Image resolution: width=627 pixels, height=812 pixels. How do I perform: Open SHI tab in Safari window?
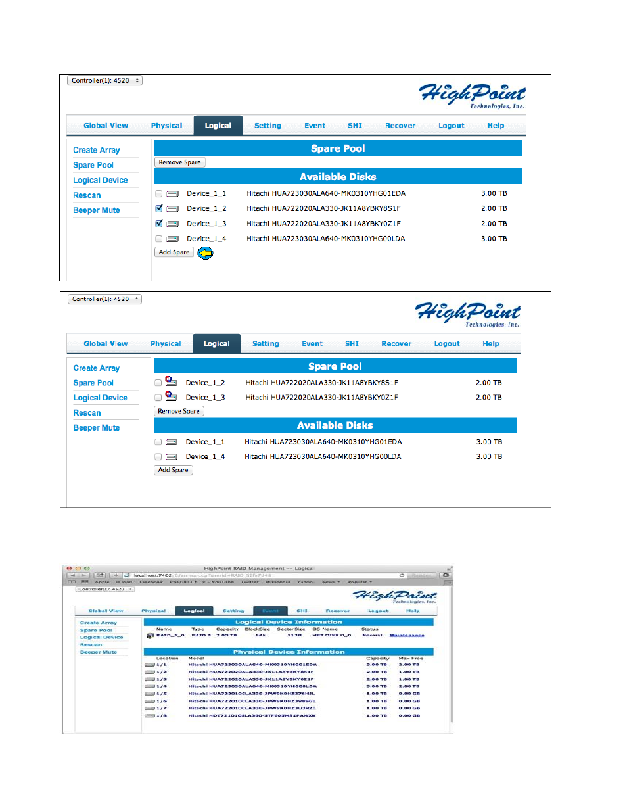tap(302, 611)
